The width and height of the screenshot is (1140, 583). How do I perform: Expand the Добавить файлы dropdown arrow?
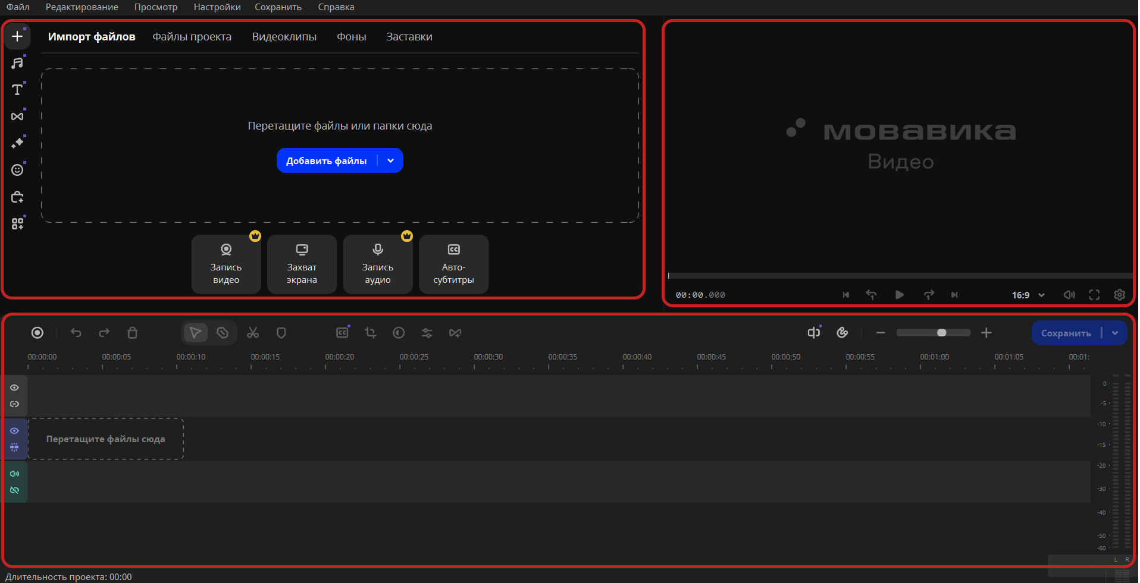point(391,160)
